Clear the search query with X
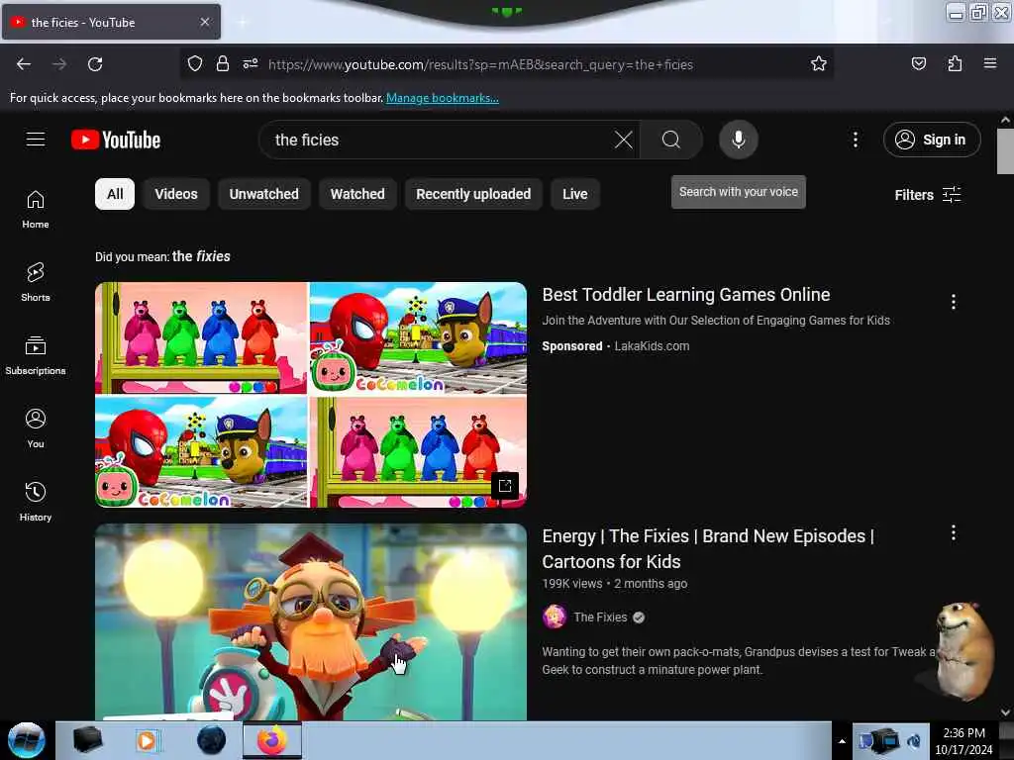 point(624,140)
